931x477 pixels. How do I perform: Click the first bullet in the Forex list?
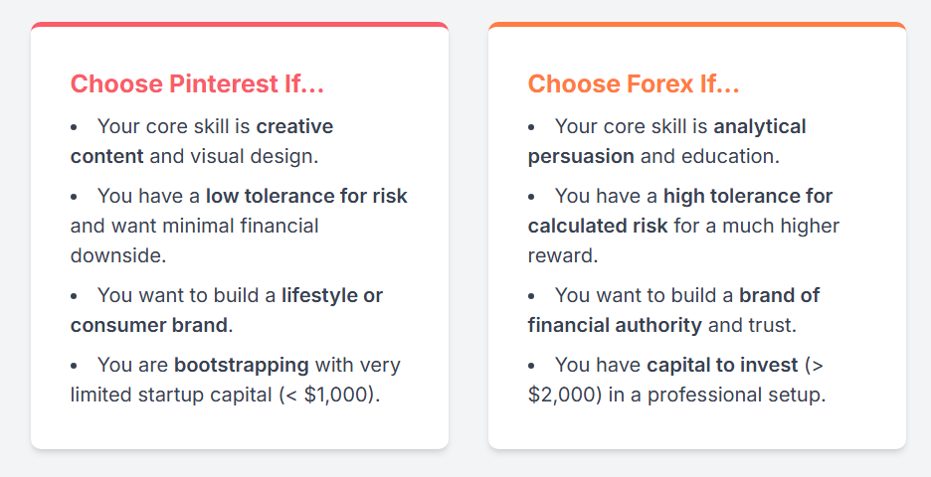point(531,127)
